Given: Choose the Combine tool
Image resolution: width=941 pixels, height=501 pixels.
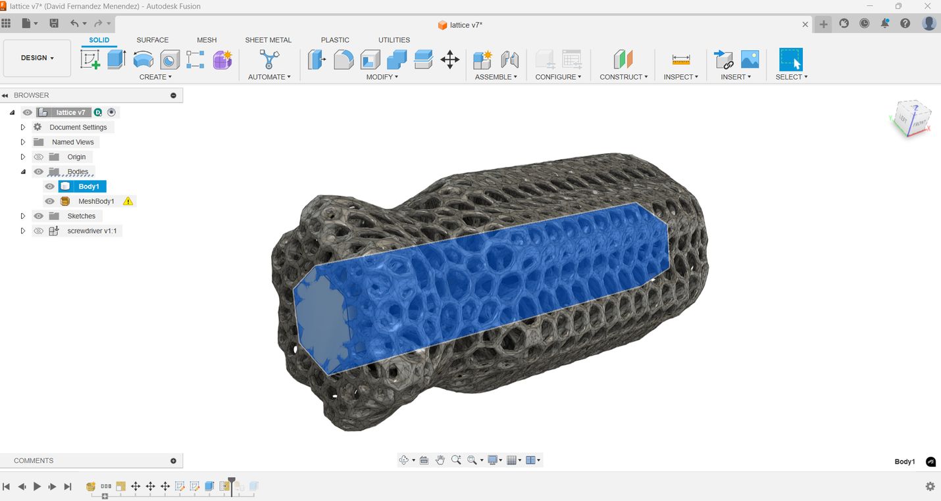Looking at the screenshot, I should click(x=397, y=59).
